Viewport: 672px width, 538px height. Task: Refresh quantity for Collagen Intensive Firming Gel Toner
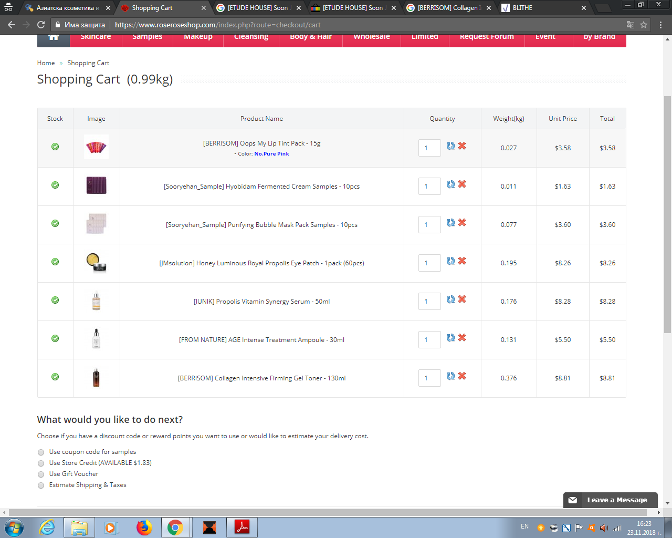450,376
